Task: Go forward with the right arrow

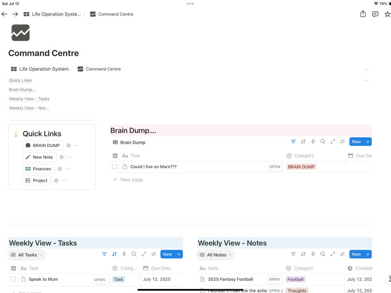Action: tap(15, 14)
